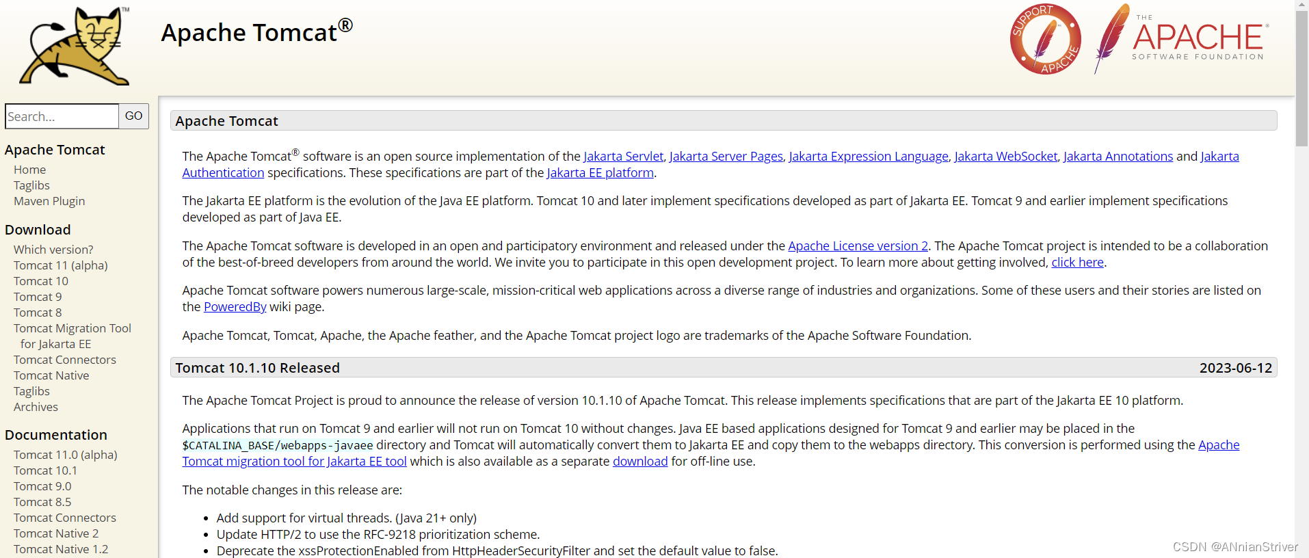Open the Home sidebar link
1309x558 pixels.
tap(30, 170)
